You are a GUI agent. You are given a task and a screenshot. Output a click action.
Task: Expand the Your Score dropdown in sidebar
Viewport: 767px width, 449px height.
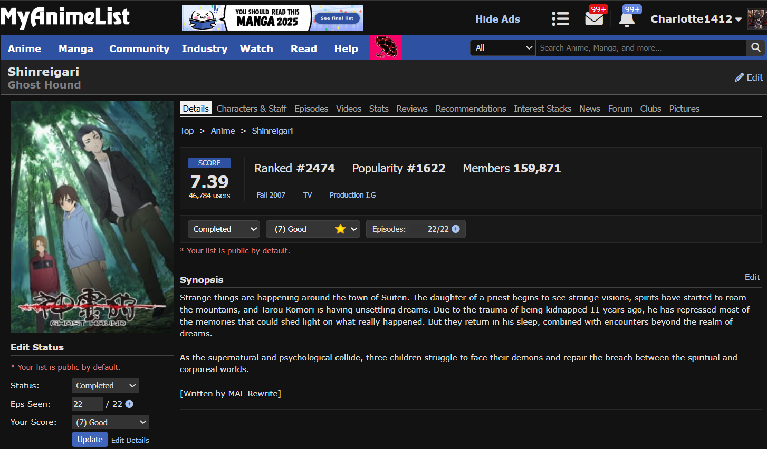[x=110, y=422]
